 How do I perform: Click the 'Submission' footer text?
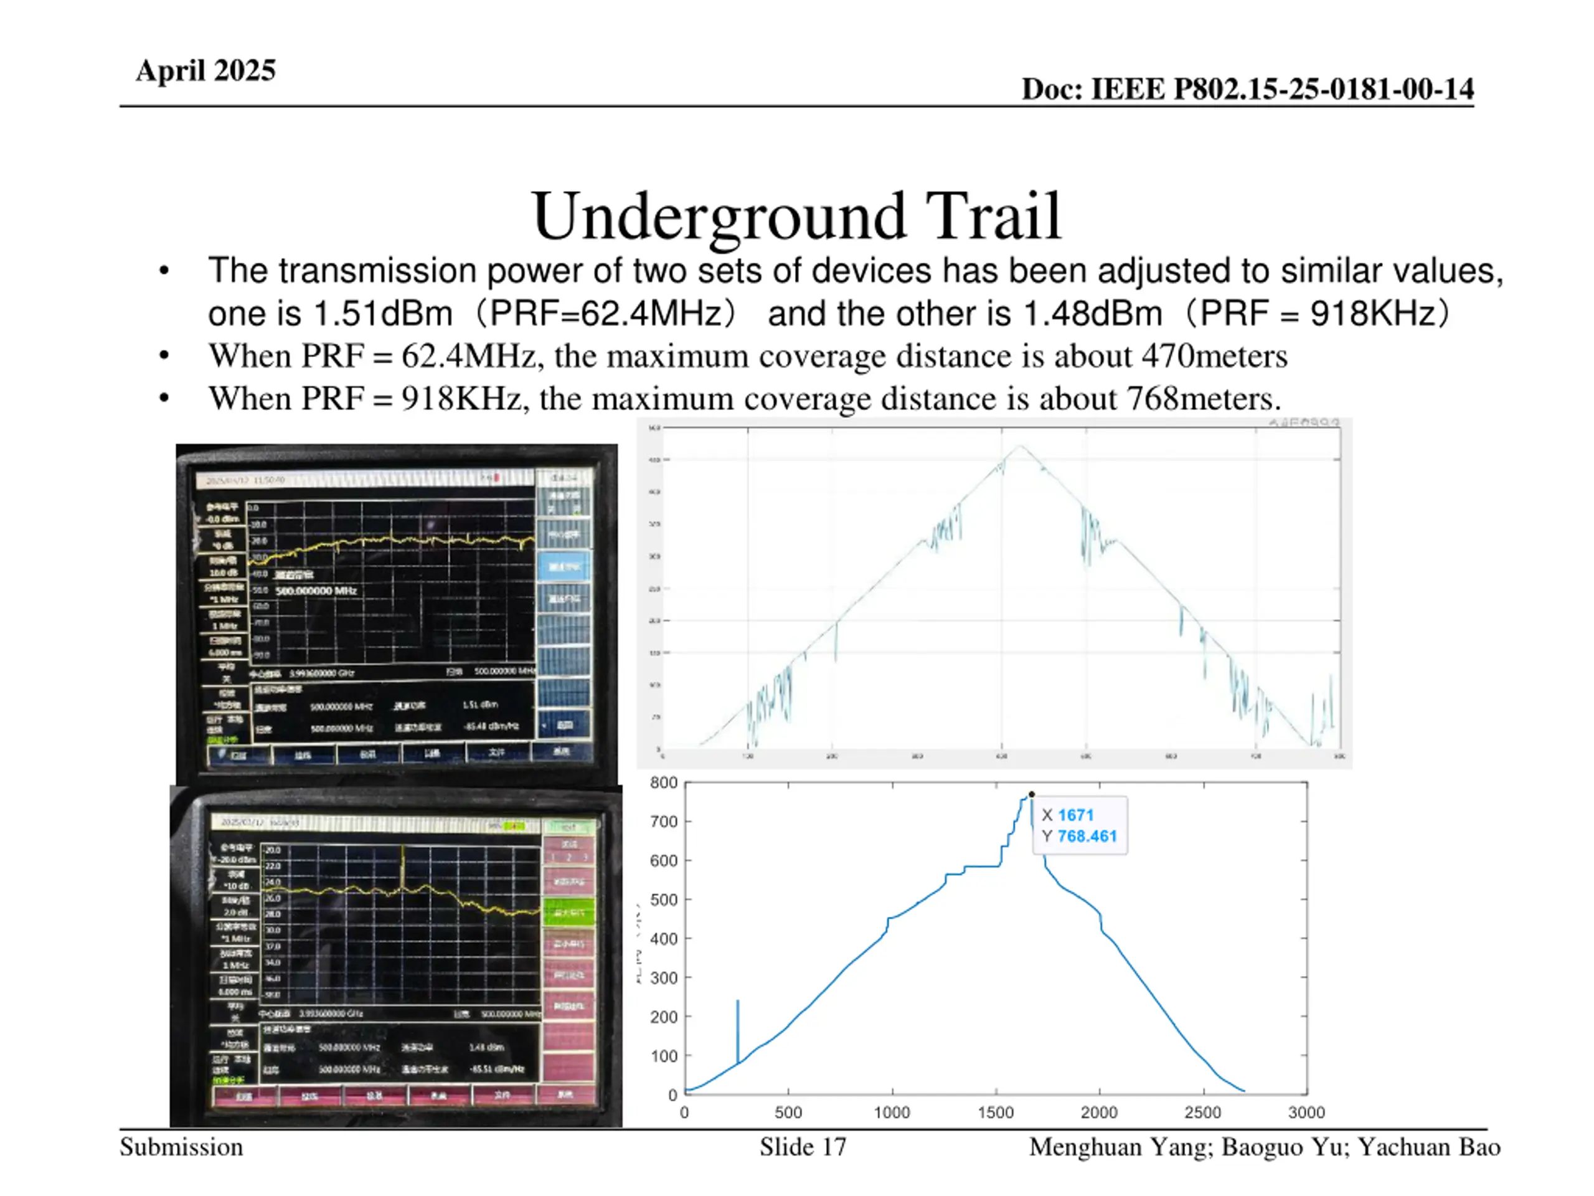182,1147
